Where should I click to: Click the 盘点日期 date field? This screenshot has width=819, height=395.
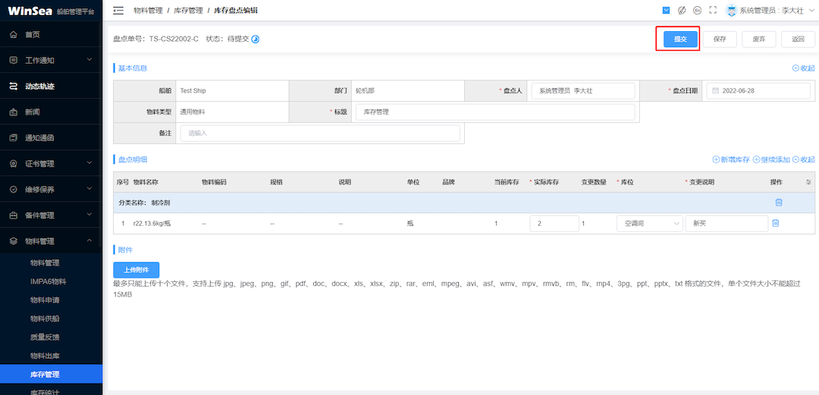coord(758,91)
